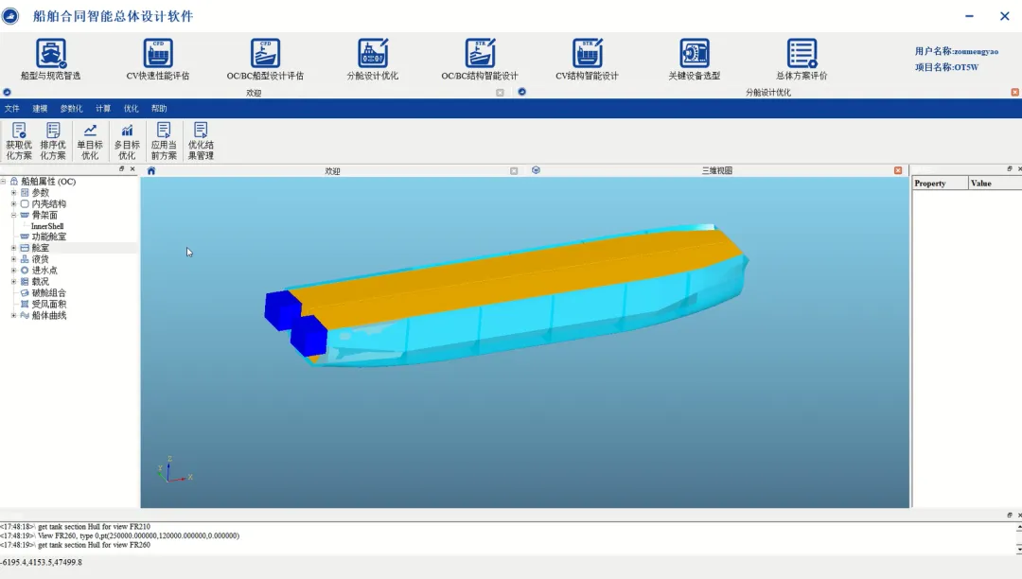Expand the 参数 tree node
Viewport: 1022px width, 579px height.
13,193
